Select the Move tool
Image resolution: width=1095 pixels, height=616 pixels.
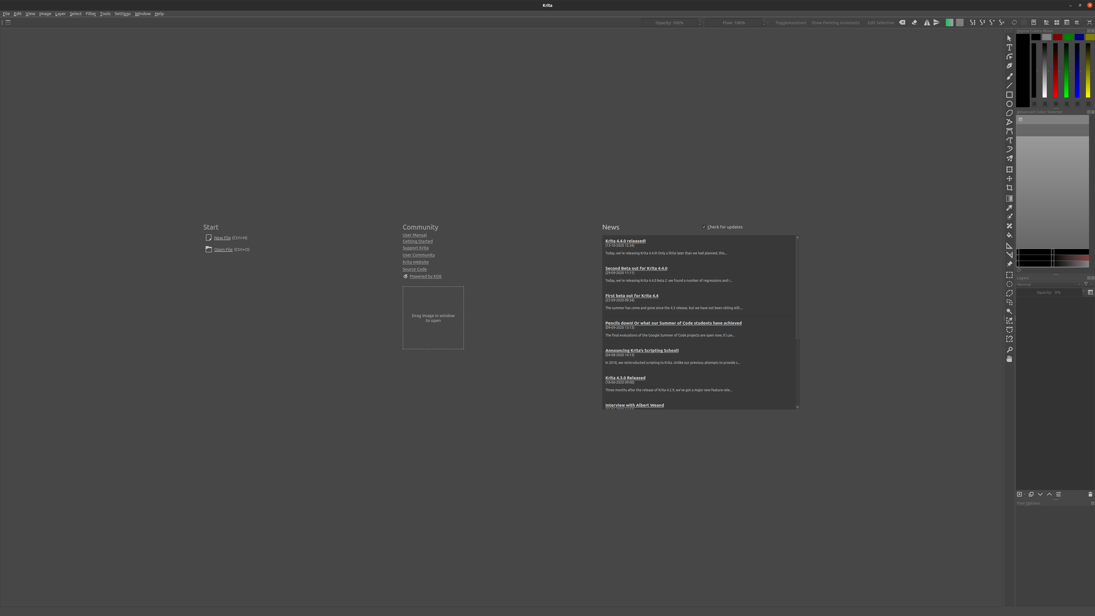(x=1009, y=179)
